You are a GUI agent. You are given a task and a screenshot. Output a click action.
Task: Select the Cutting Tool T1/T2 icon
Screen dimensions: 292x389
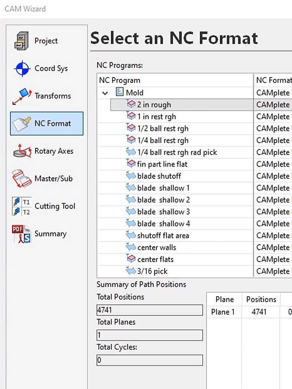coord(22,206)
